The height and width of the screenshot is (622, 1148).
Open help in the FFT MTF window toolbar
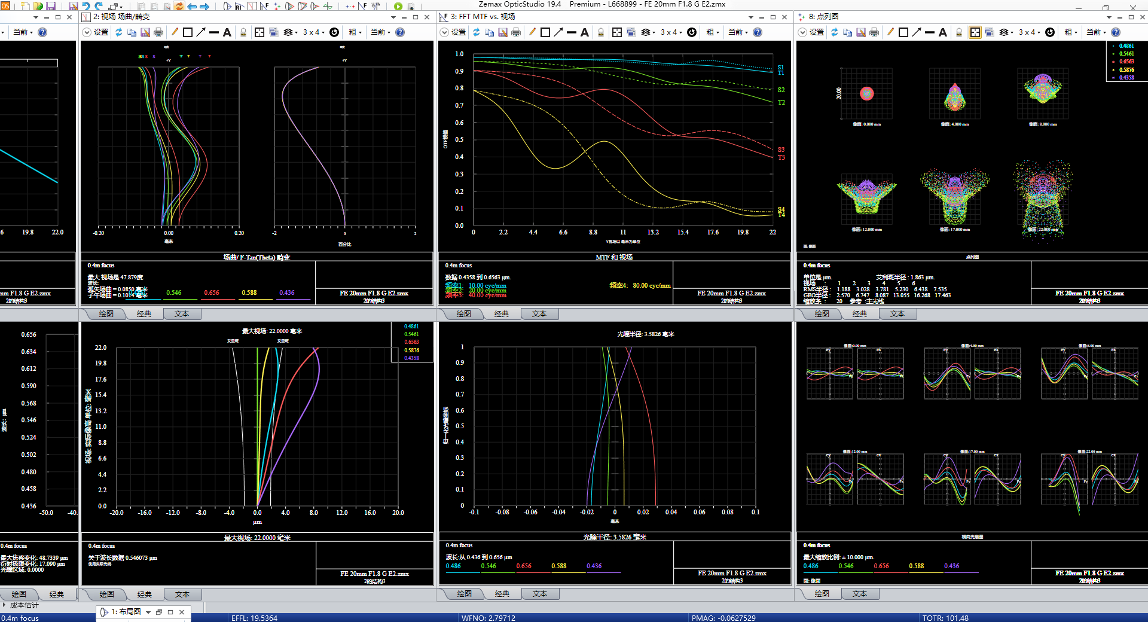pyautogui.click(x=758, y=32)
